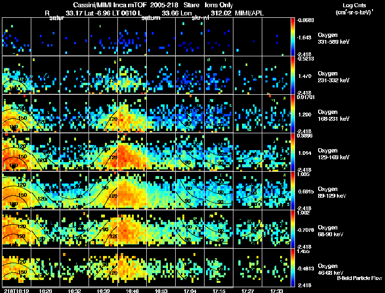Viewport: 385px width, 293px height.
Task: Click the 'B-field Particle Flow' label
Action: click(359, 278)
